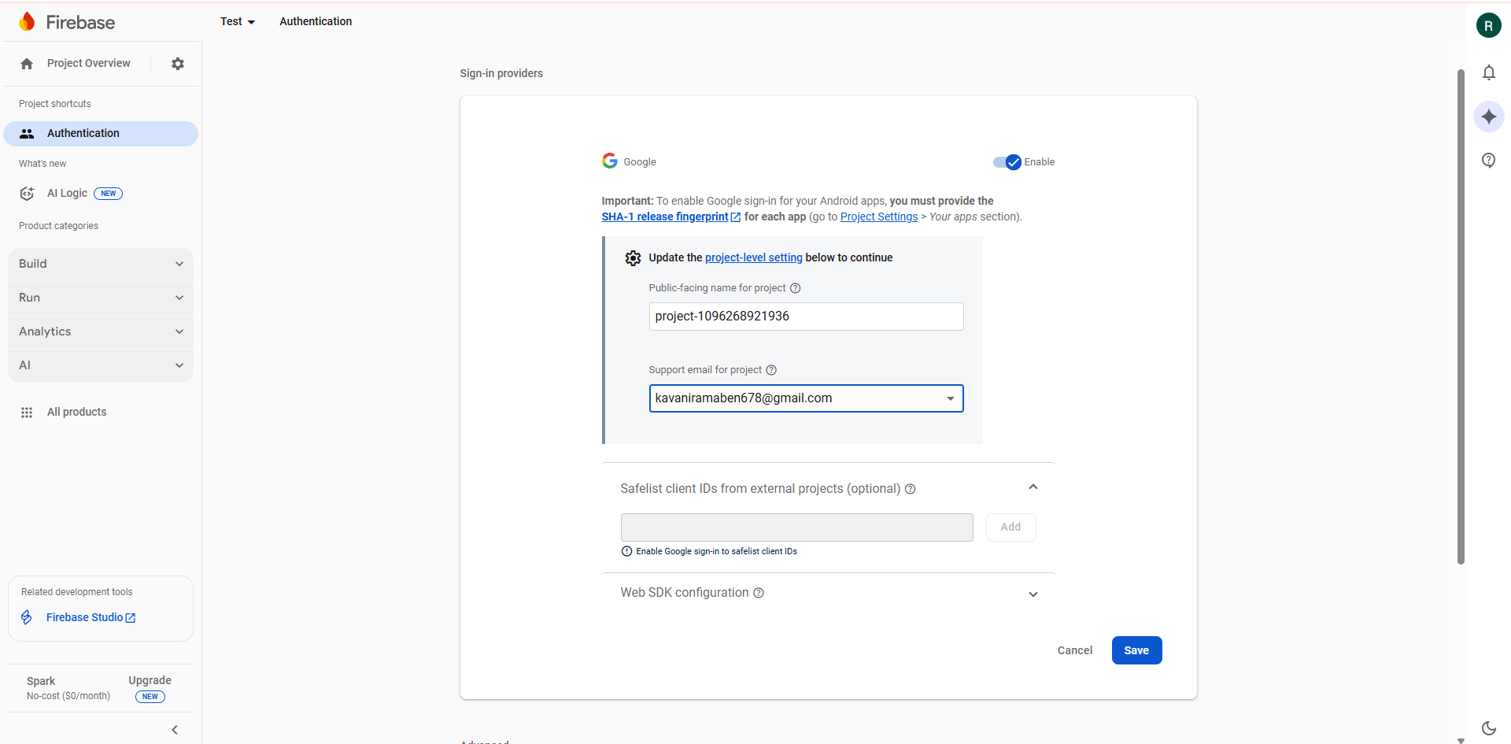Click the Google provider logo
This screenshot has height=744, width=1511.
tap(610, 161)
